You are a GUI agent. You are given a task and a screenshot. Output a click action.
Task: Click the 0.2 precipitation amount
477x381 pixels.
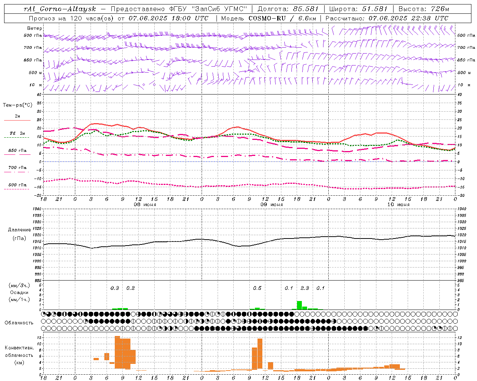coord(130,288)
